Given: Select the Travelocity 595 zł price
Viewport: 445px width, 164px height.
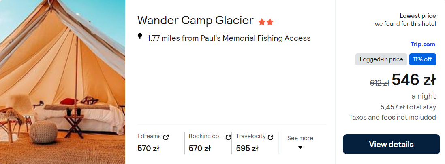Looking at the screenshot, I should point(247,148).
